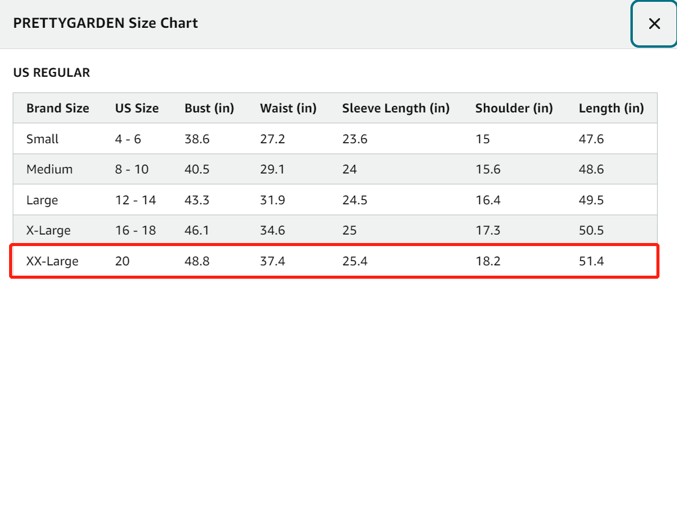Select the 'Small' brand size cell
The width and height of the screenshot is (677, 532).
coord(42,139)
